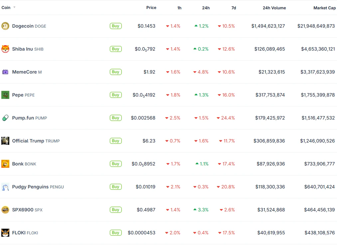Click the SPX6900 coin icon
The width and height of the screenshot is (337, 246).
(x=5, y=210)
